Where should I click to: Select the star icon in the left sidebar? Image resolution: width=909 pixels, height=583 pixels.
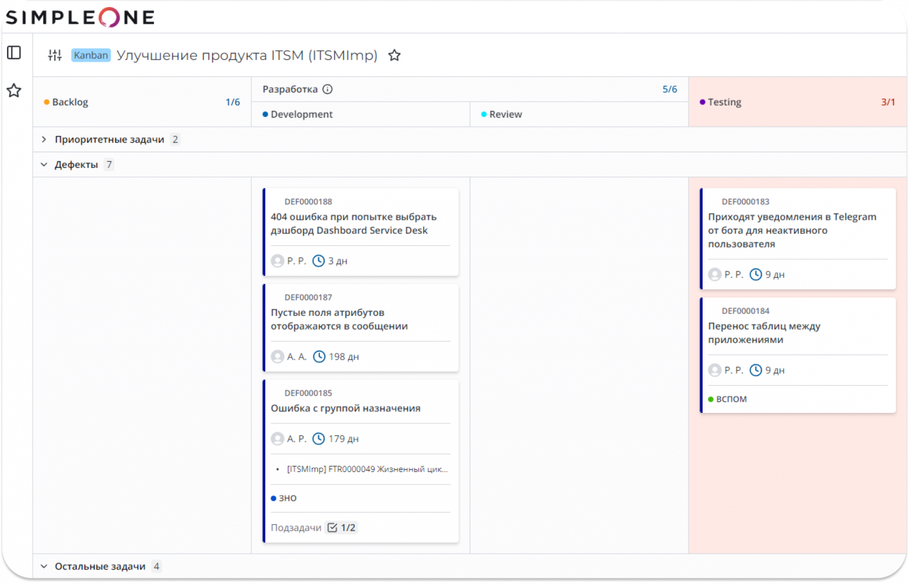[x=14, y=91]
